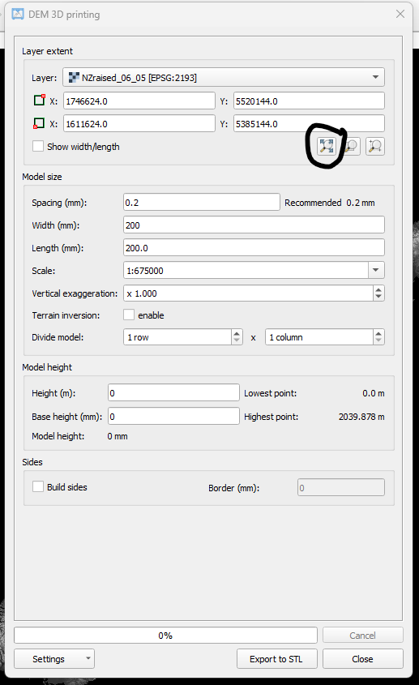
Task: Open the Layer dropdown NZraised_06_05
Action: coord(224,77)
